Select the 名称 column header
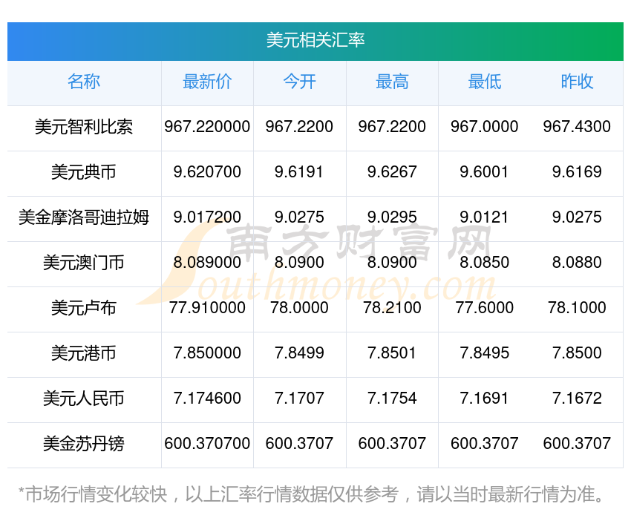Viewport: 631px width, 518px height. click(84, 82)
